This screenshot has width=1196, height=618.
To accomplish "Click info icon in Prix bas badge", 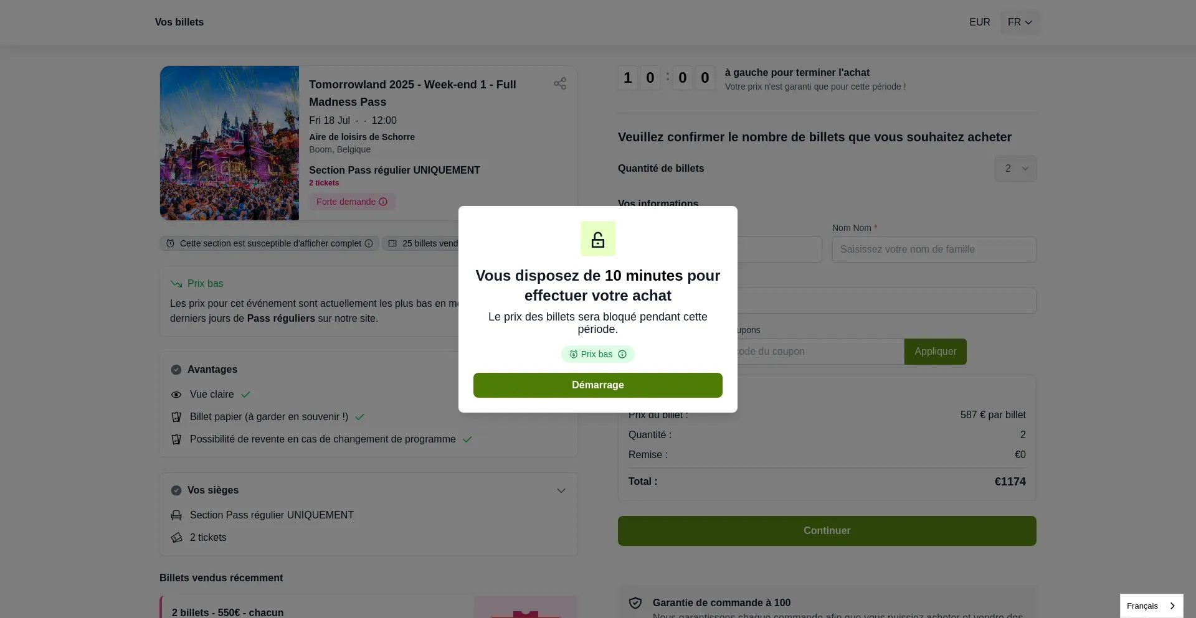I will 622,354.
